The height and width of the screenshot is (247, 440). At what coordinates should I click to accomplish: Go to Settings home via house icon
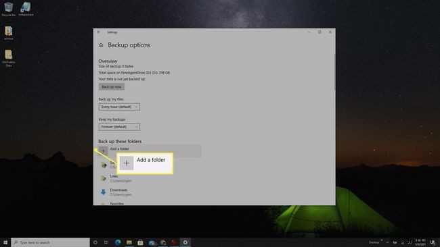101,45
